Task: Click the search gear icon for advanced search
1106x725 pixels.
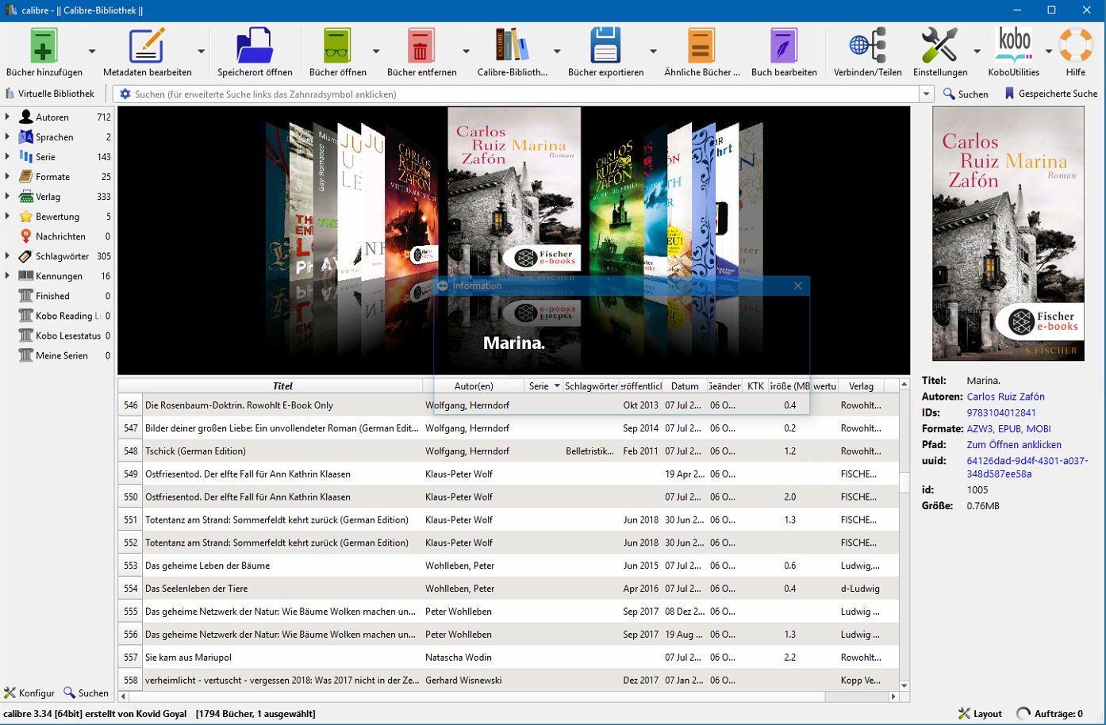Action: point(125,94)
